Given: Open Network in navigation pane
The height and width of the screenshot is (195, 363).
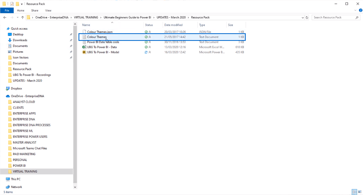Looking at the screenshot, I should (x=16, y=187).
